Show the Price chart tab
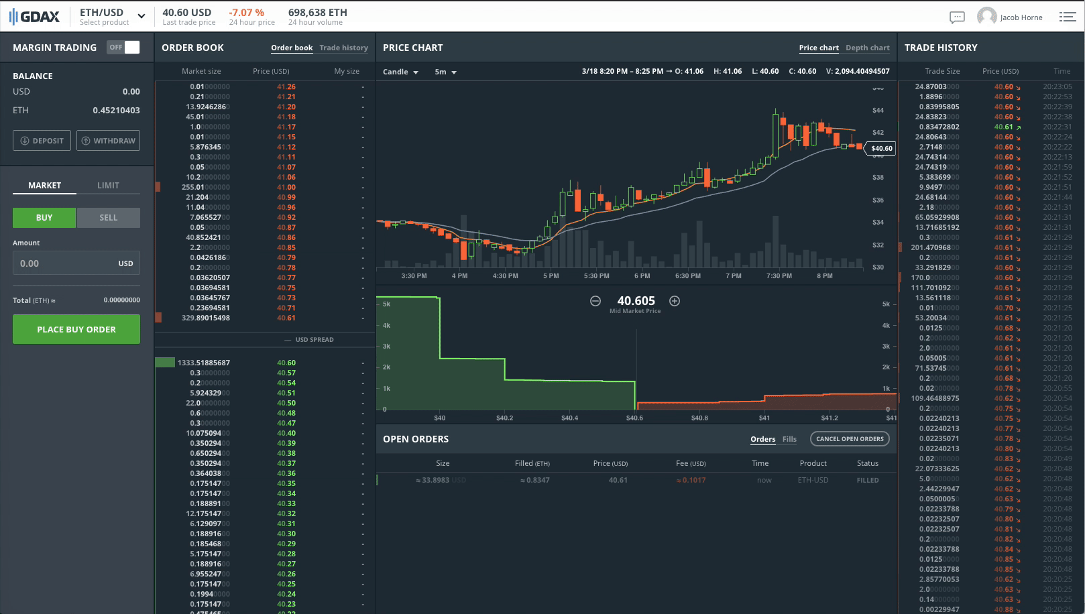1085x614 pixels. [819, 48]
